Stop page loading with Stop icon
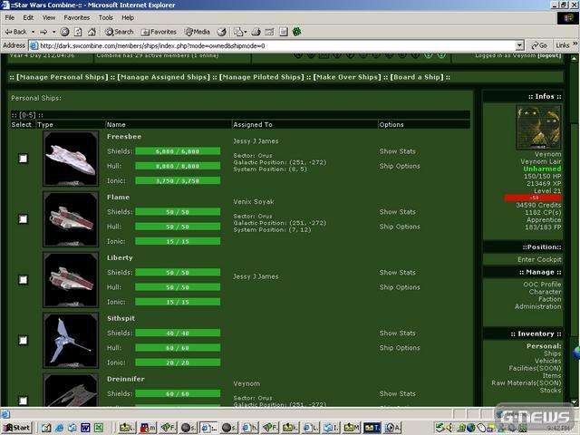Image resolution: width=580 pixels, height=435 pixels. (x=64, y=32)
